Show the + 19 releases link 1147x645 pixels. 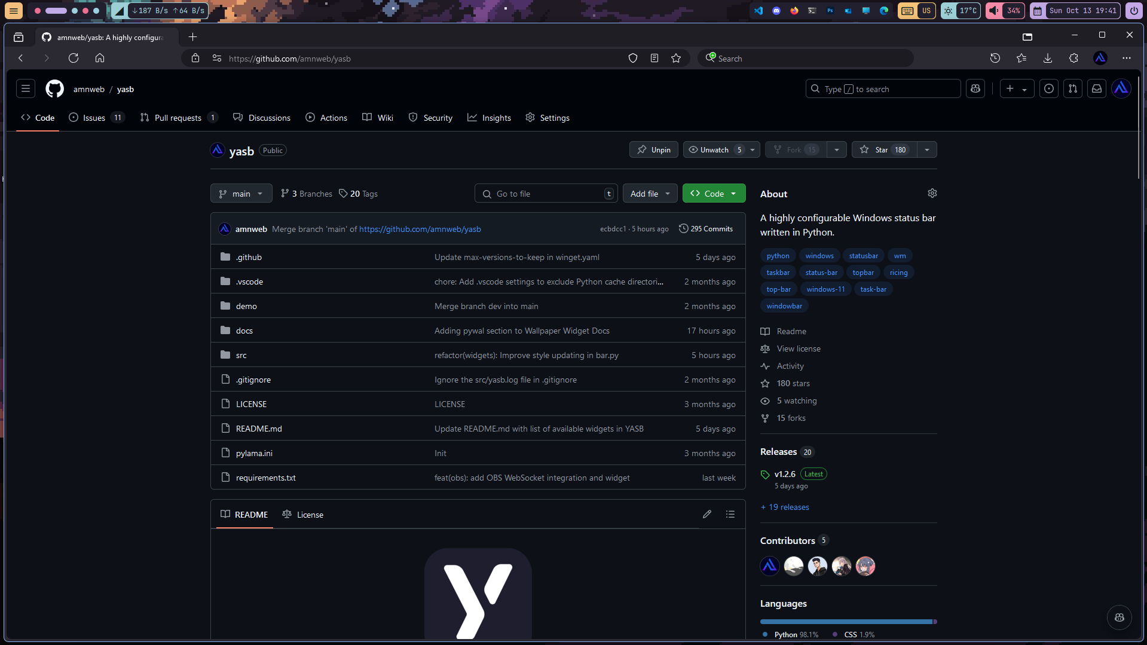click(785, 507)
